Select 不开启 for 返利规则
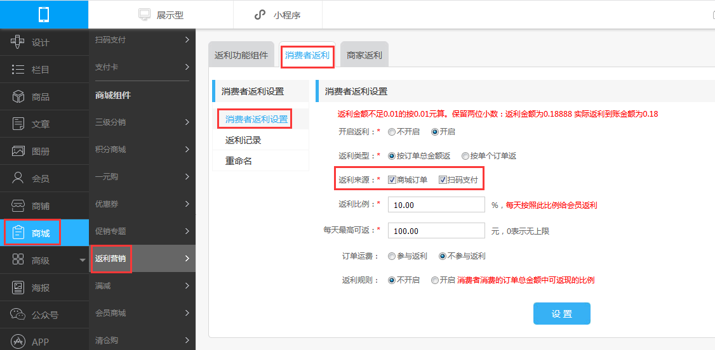The width and height of the screenshot is (715, 350). tap(391, 280)
